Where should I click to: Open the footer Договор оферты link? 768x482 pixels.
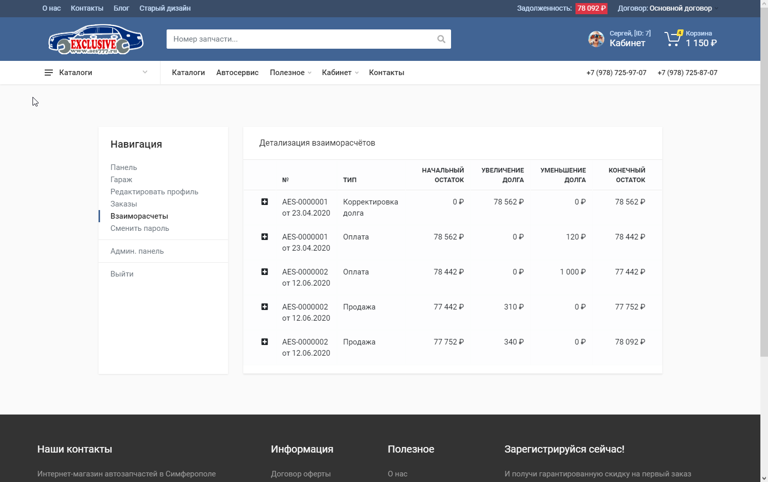[x=301, y=474]
